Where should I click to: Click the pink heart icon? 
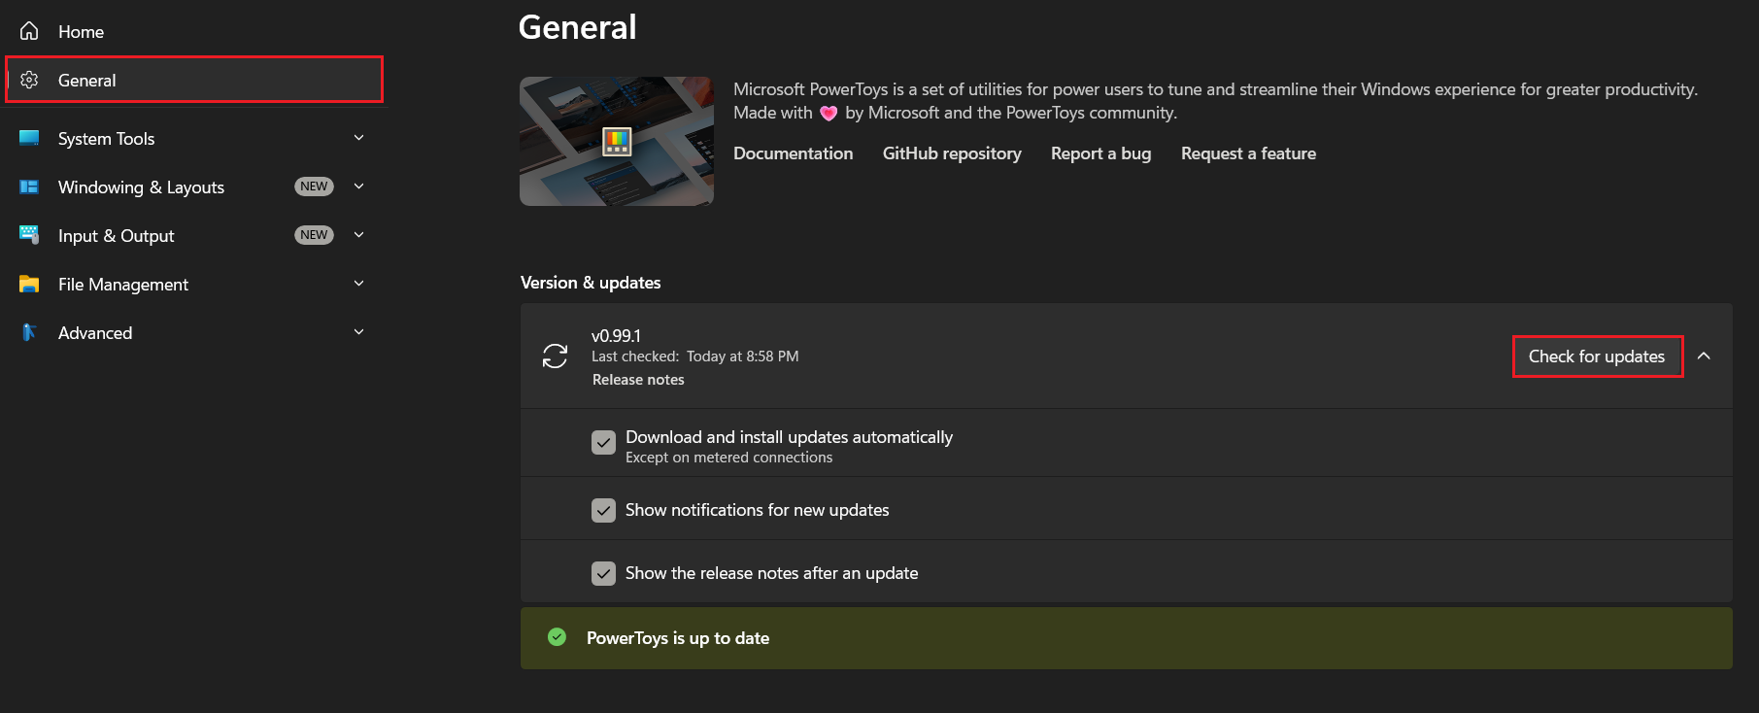[x=829, y=114]
